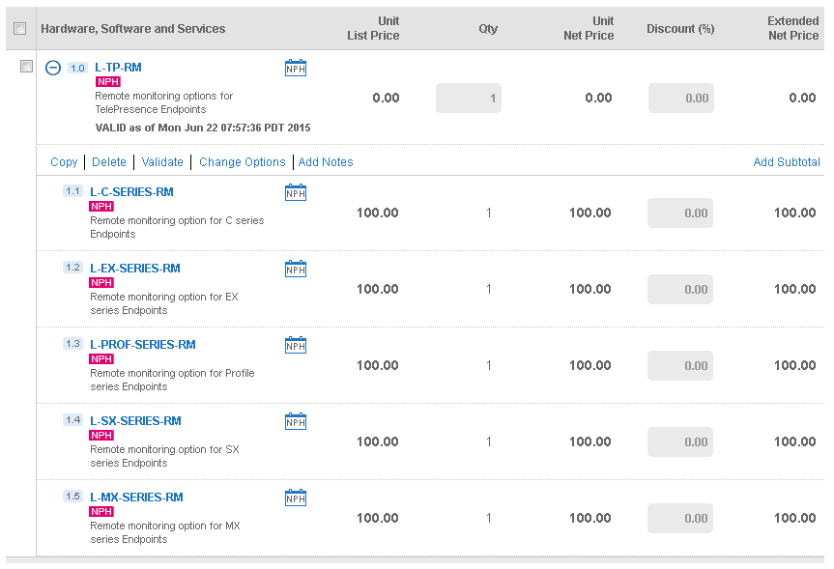Click the Discount field for L-MX-SERIES-RM
This screenshot has width=834, height=569.
pyautogui.click(x=680, y=518)
